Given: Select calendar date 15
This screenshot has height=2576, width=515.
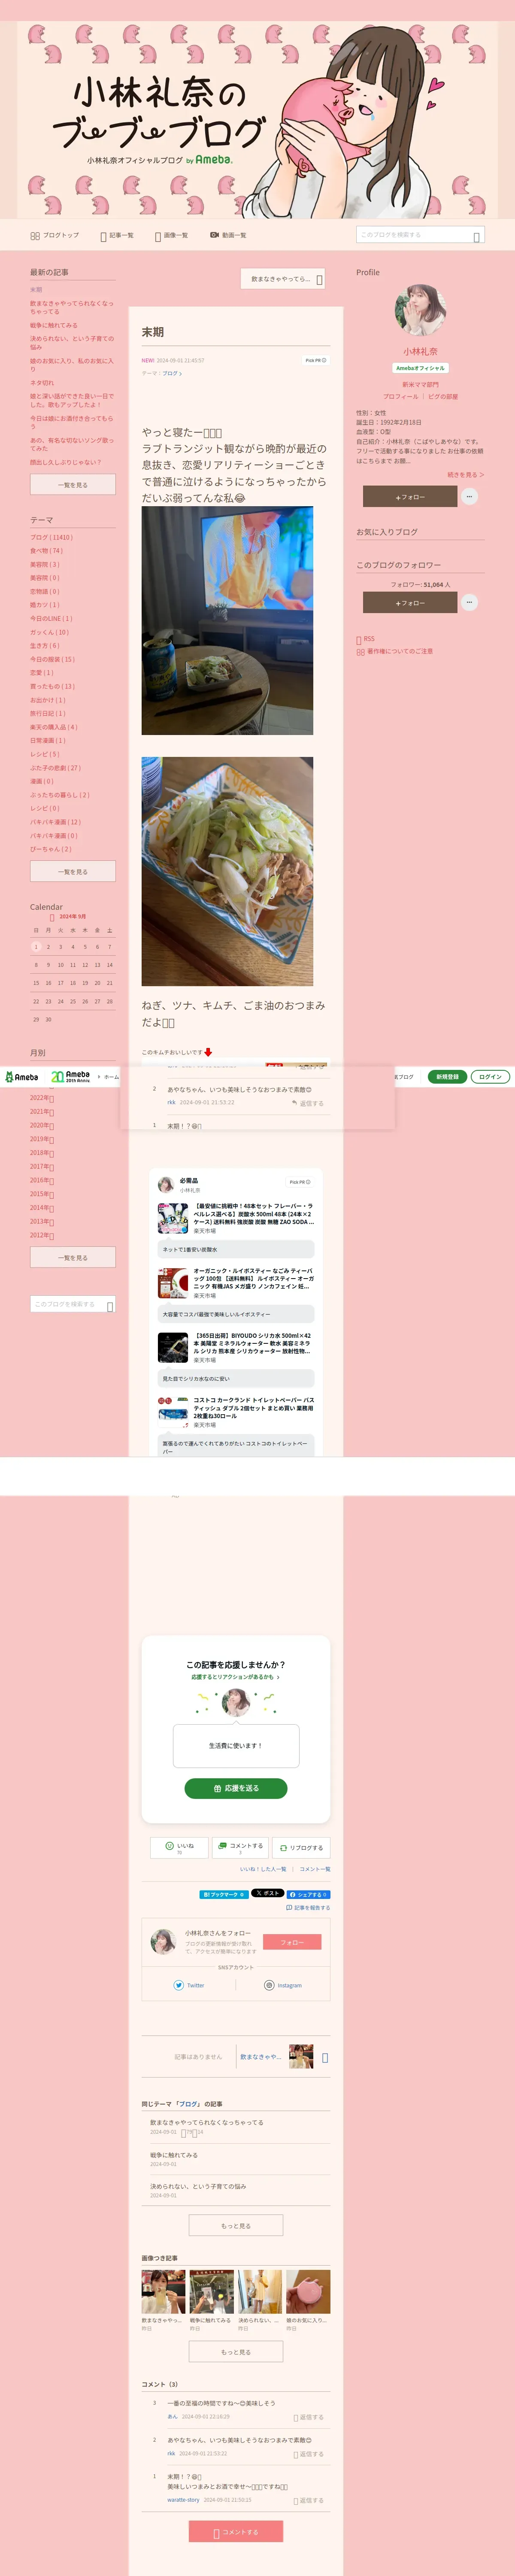Looking at the screenshot, I should [x=36, y=983].
